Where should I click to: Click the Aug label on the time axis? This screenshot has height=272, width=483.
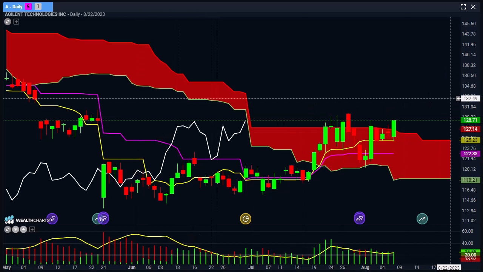point(365,267)
